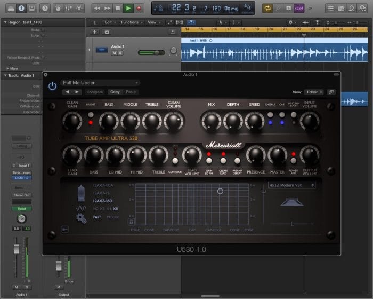This screenshot has width=373, height=299.
Task: Toggle the Cab switch
Action: click(x=282, y=115)
